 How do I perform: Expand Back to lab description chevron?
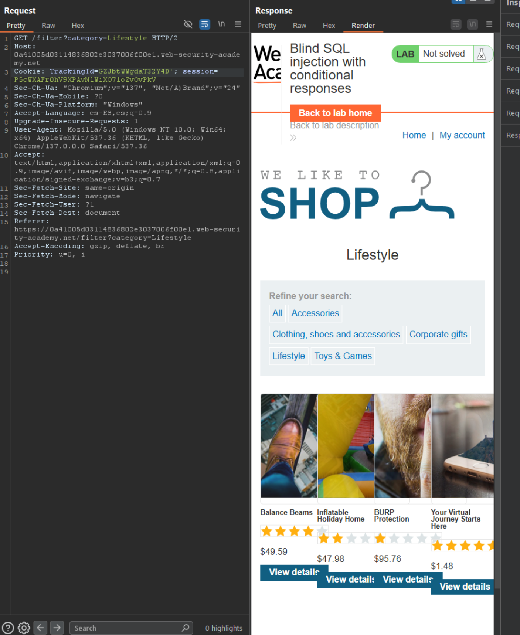(293, 138)
